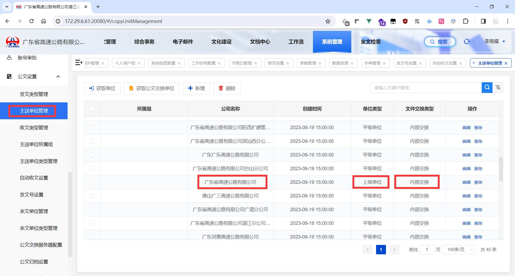The height and width of the screenshot is (276, 515).
Task: Click 编辑 for 广东省高速公路有限公司台山分公司
Action: pyautogui.click(x=466, y=169)
